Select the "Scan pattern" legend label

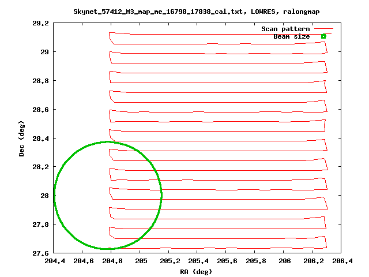coord(285,29)
